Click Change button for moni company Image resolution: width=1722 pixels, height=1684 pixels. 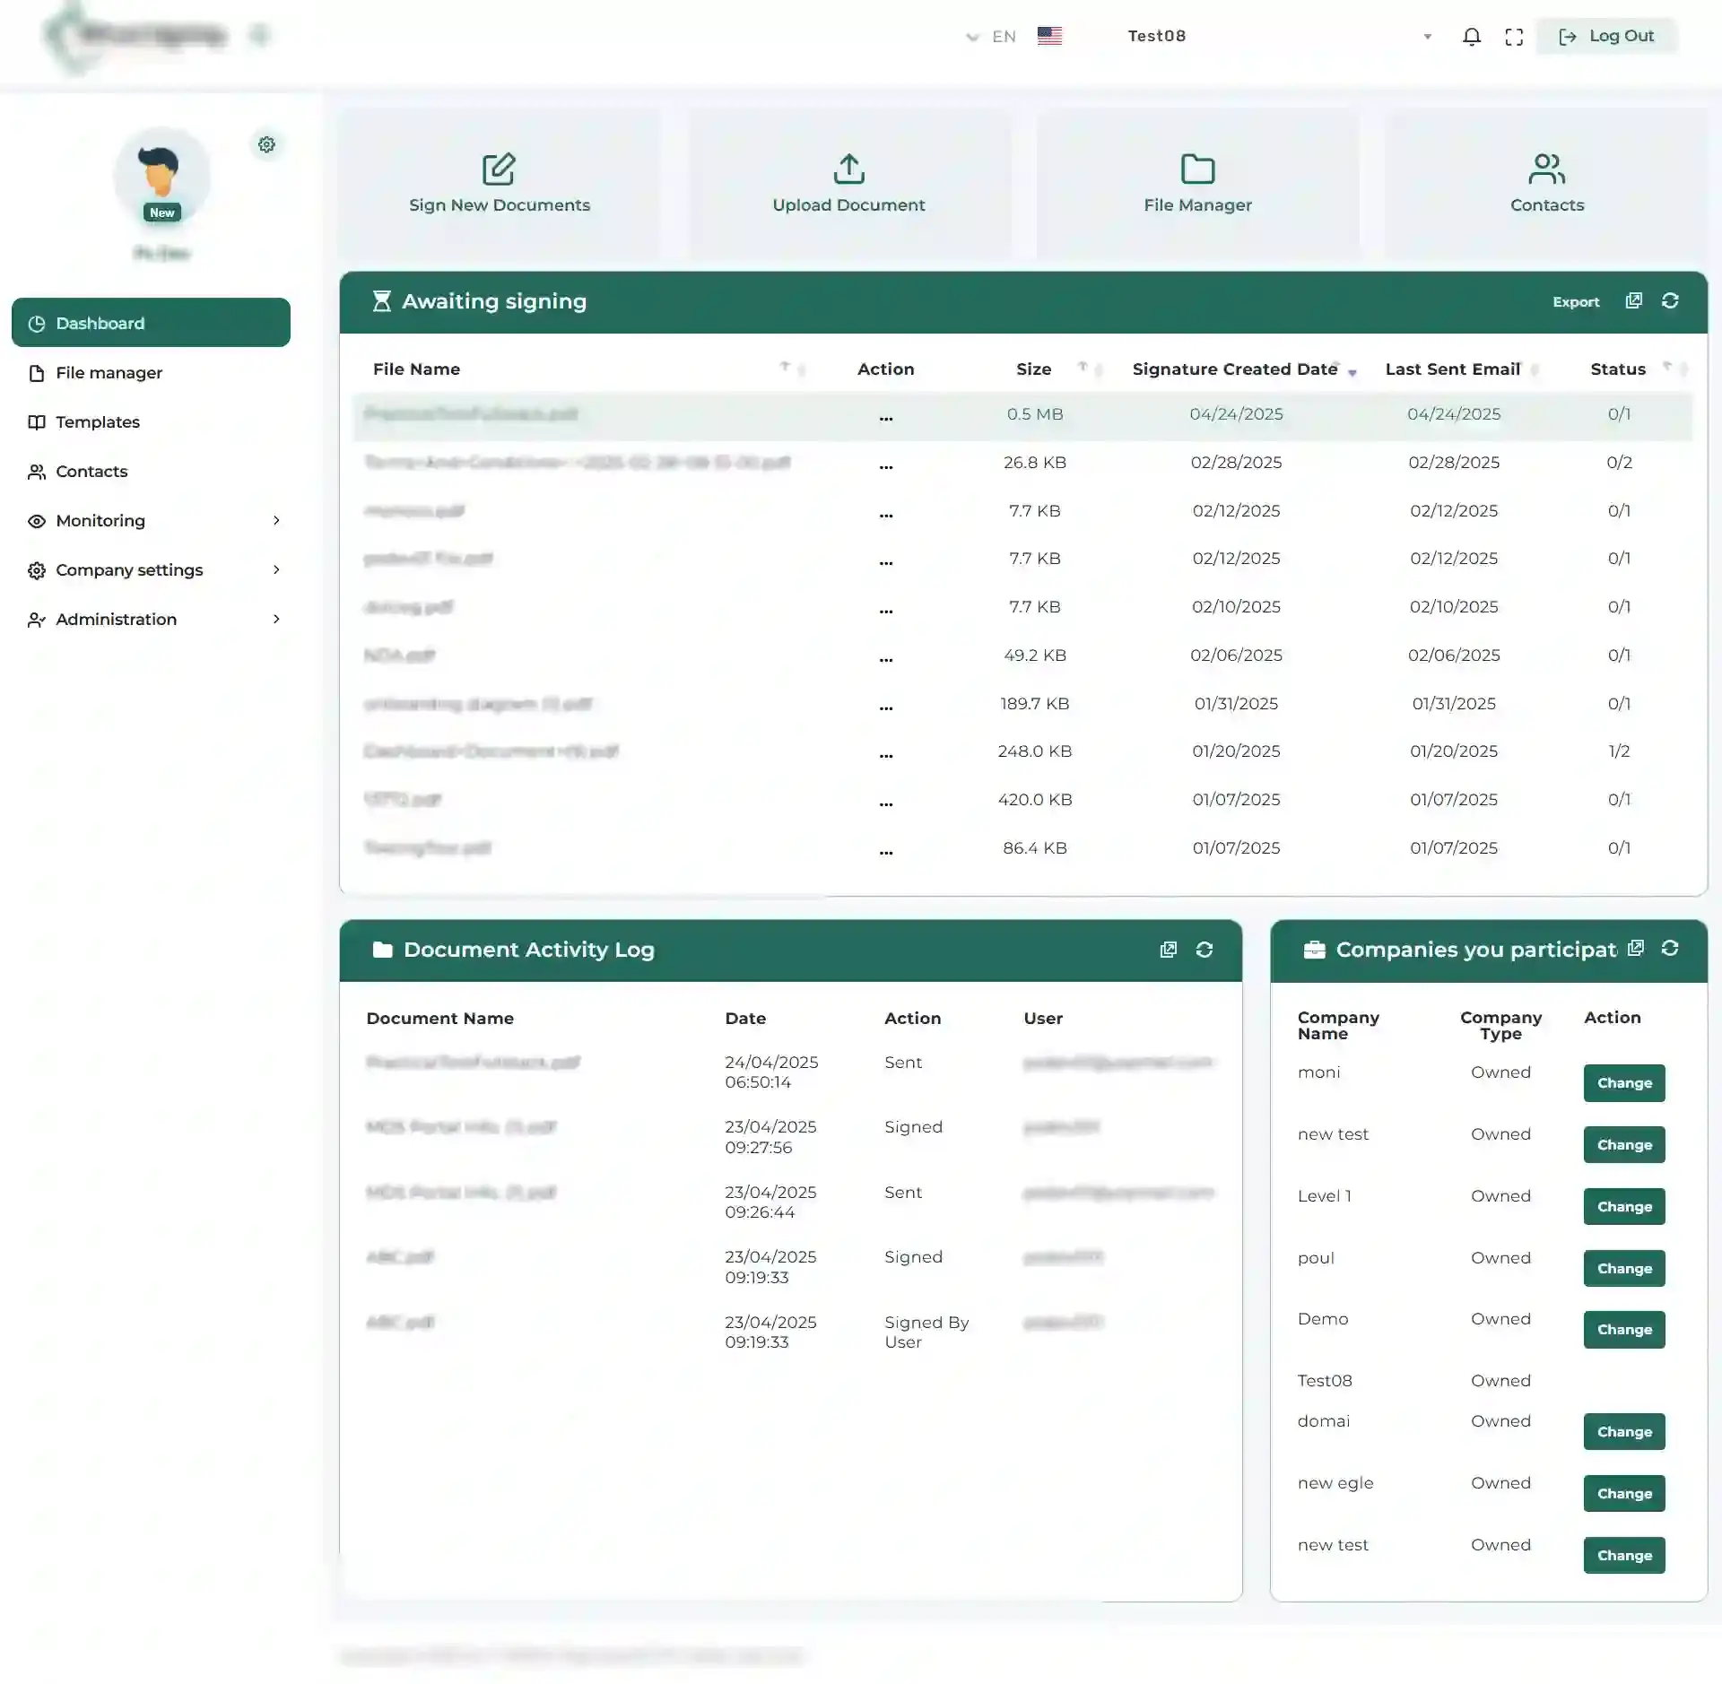(1623, 1083)
